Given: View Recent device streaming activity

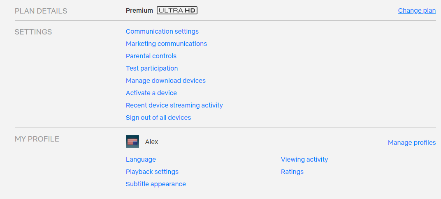Looking at the screenshot, I should (x=174, y=105).
